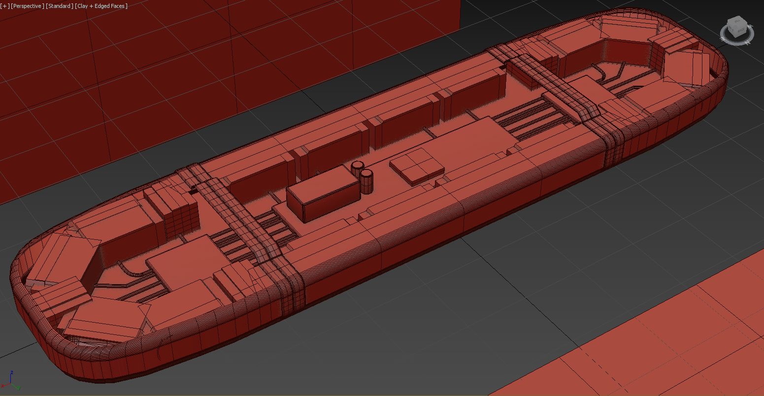Open the Standard render quality label menu

click(x=59, y=6)
